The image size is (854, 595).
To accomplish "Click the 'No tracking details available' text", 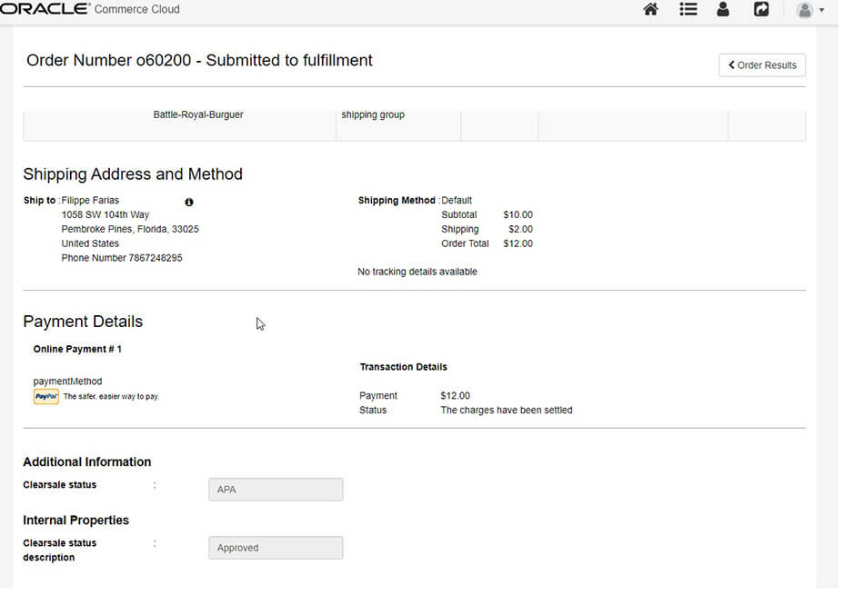I will [x=417, y=272].
